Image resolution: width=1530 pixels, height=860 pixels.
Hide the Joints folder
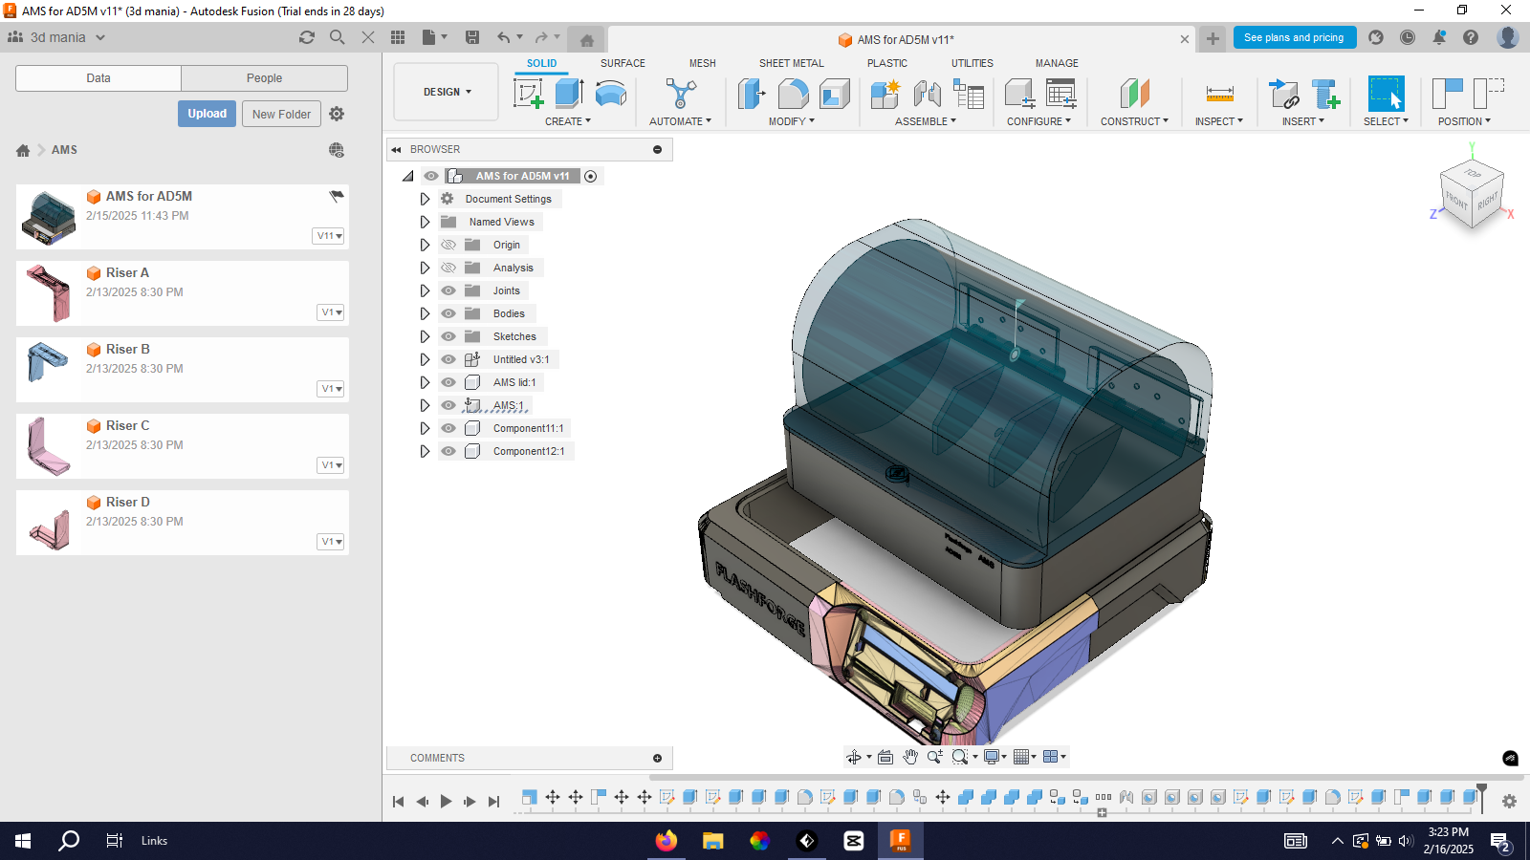click(448, 290)
